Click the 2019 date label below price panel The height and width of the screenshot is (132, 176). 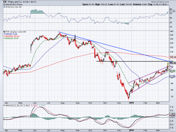[x=131, y=103]
